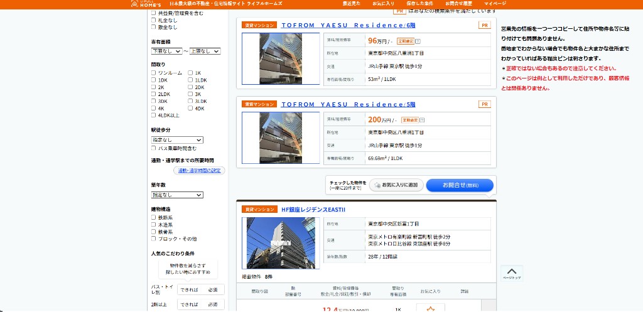Click the 53m² / 1LDK text
Viewport: 643px width, 312px height.
point(381,79)
